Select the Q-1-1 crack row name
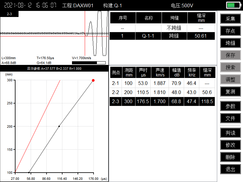243x182 pixels. coord(148,36)
